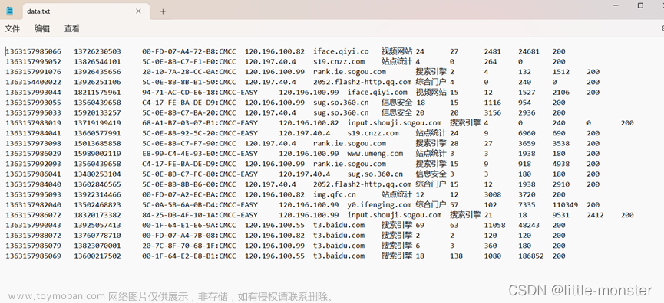Click phone number 15013685858

pos(97,144)
